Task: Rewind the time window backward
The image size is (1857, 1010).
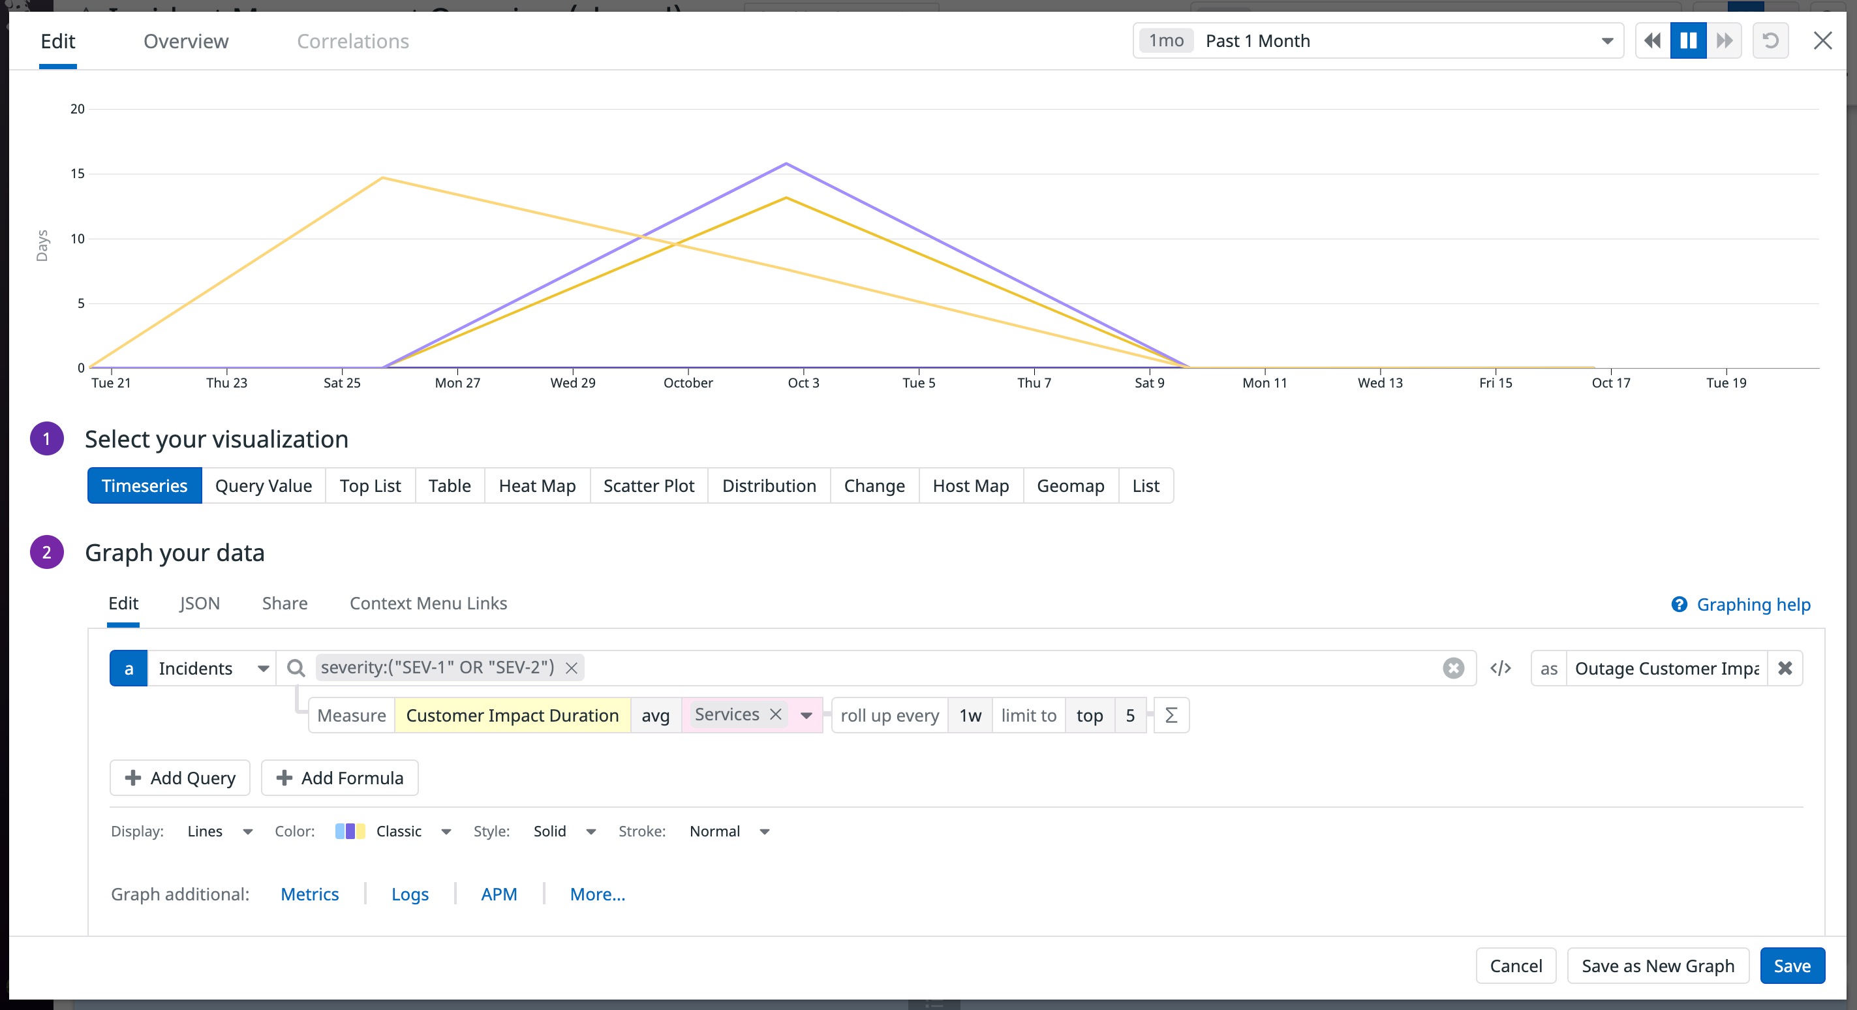Action: (1652, 40)
